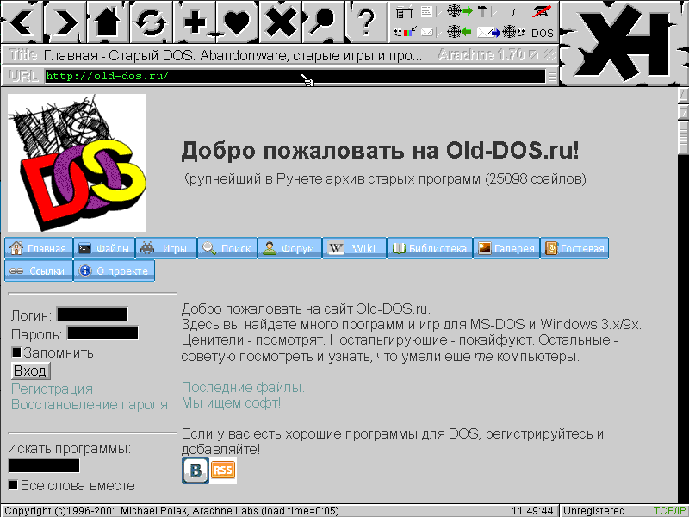The image size is (689, 517).
Task: Reload the page with the circular arrows icon
Action: (x=150, y=22)
